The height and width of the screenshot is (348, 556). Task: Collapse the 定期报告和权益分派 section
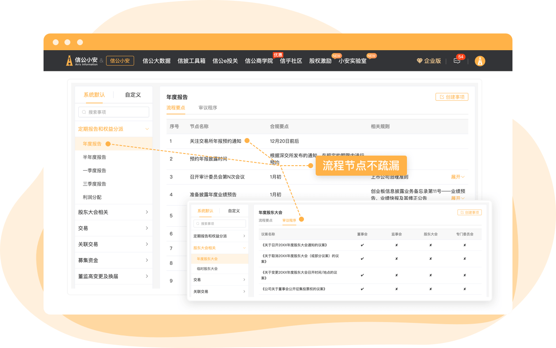pyautogui.click(x=147, y=129)
